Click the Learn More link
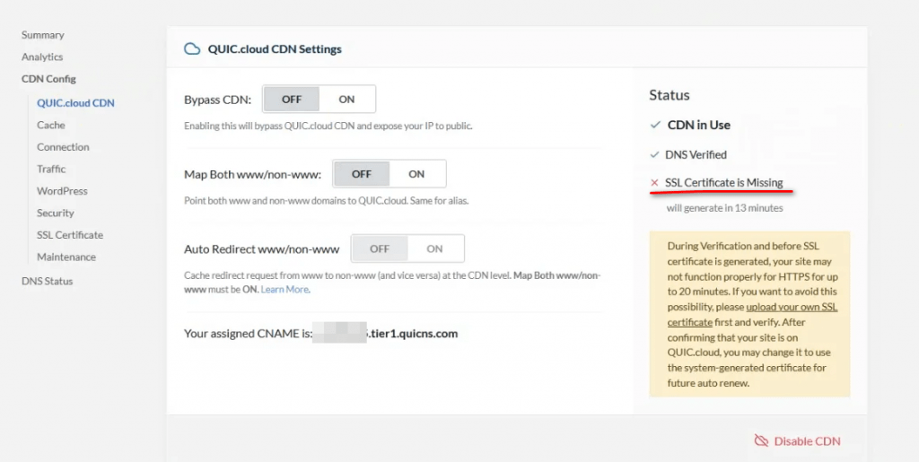Viewport: 919px width, 462px height. click(284, 289)
